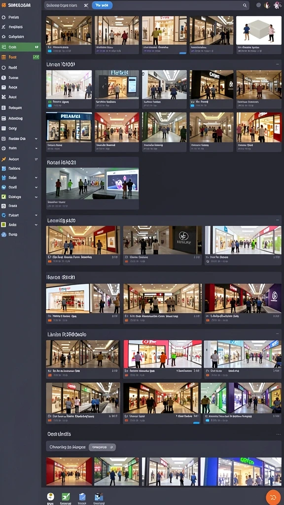Expand the sidebar item with the clock icon

36,148
